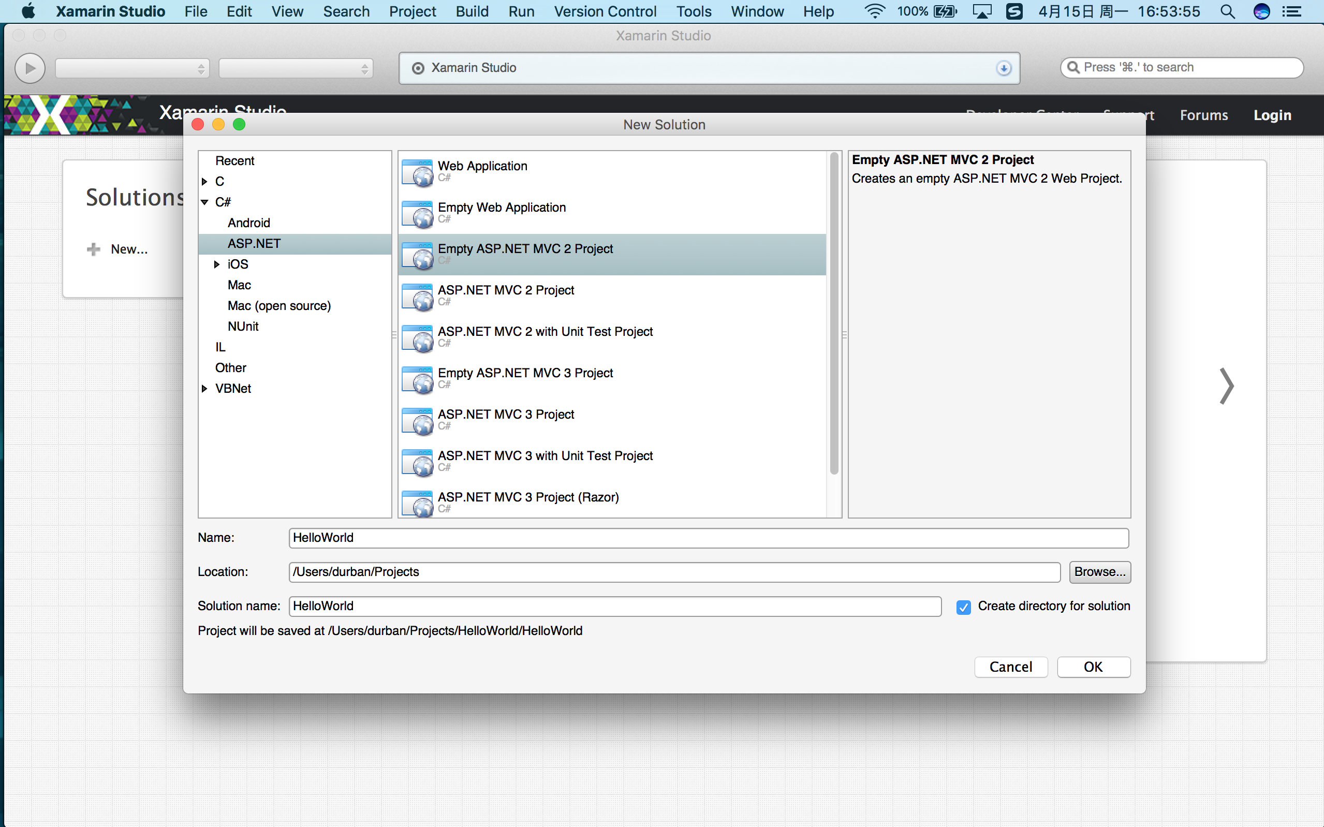Select Other category
1324x827 pixels.
[230, 368]
